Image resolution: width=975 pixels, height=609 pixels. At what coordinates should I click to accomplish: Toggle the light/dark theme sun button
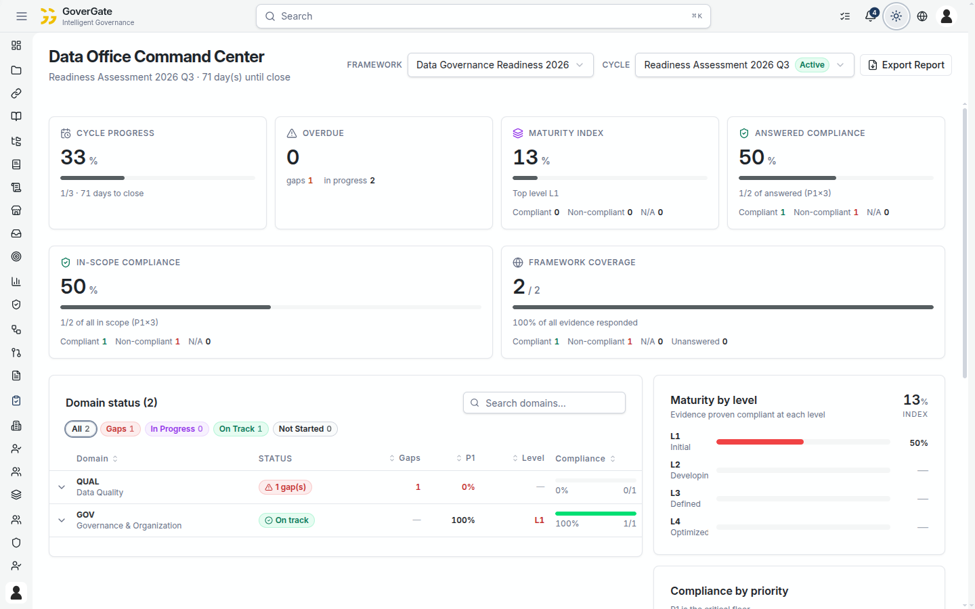tap(896, 16)
